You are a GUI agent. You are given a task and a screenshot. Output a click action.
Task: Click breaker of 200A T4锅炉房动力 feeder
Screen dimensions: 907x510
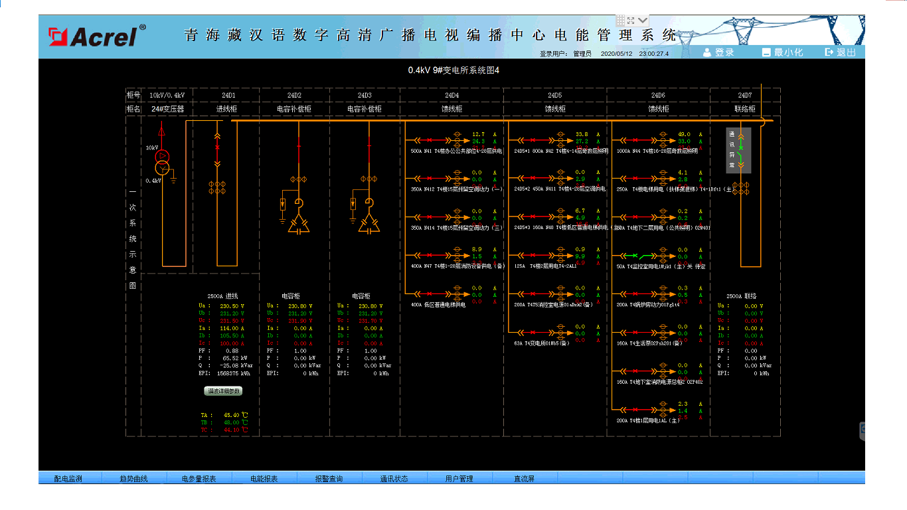[x=635, y=294]
